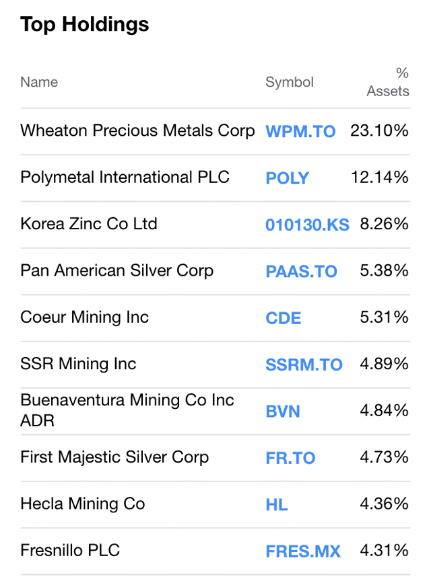Open the POLY ticker link
This screenshot has width=431, height=587.
tap(287, 178)
